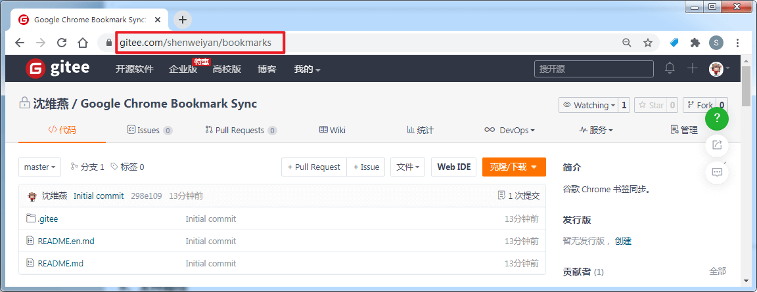Click the 分支 1 branches link
Image resolution: width=757 pixels, height=292 pixels.
[87, 167]
